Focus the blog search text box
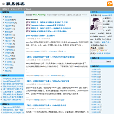Viewport: 114px width, 114px height. coord(99,61)
